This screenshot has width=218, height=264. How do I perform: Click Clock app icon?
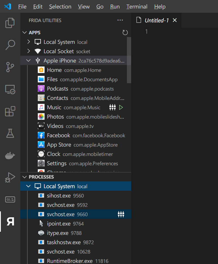pos(41,154)
